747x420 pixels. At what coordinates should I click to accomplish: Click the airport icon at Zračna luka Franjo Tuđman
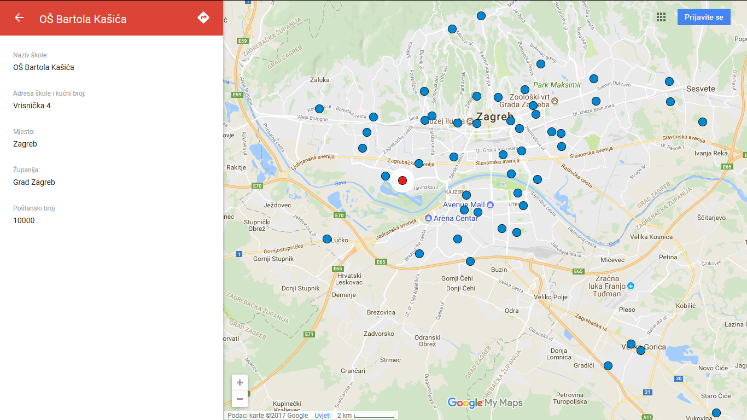tap(631, 286)
